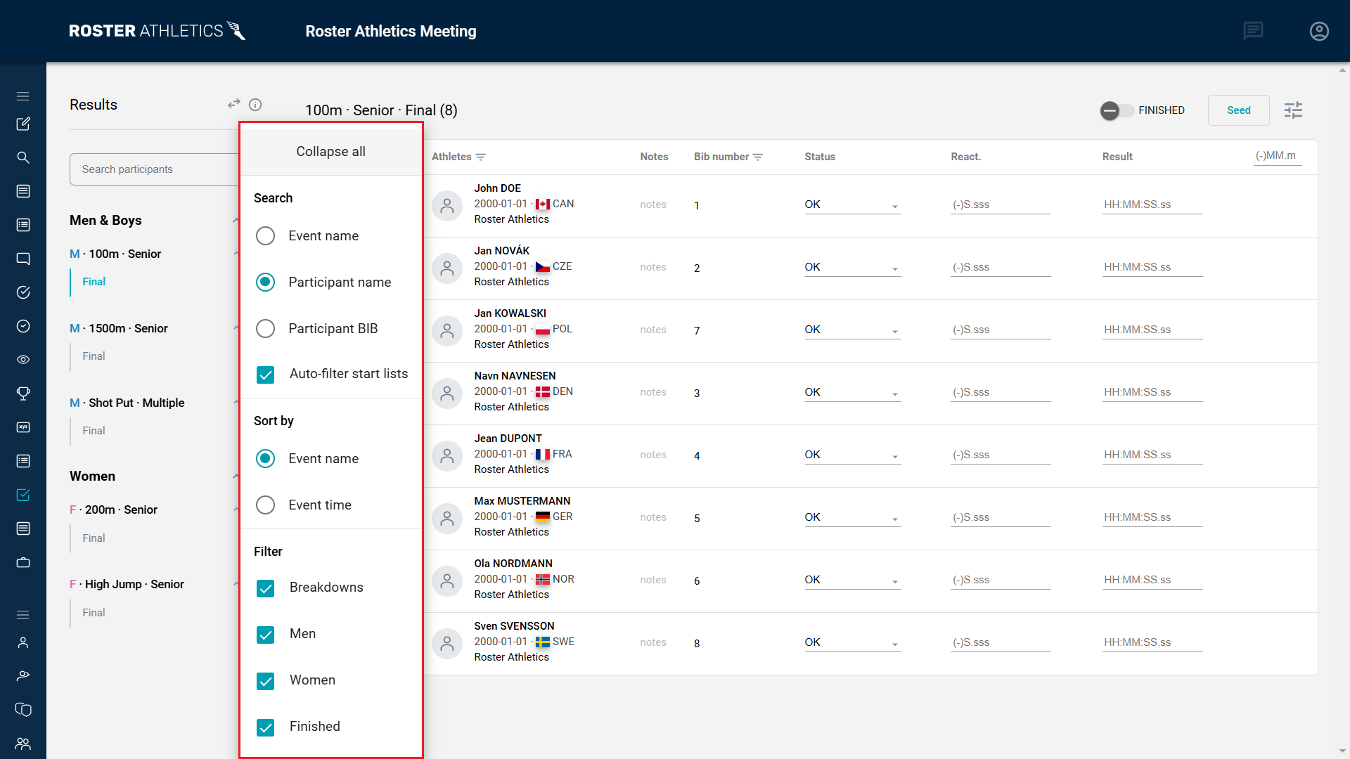This screenshot has height=759, width=1350.
Task: Click the search magnifier sidebar icon
Action: pyautogui.click(x=23, y=157)
